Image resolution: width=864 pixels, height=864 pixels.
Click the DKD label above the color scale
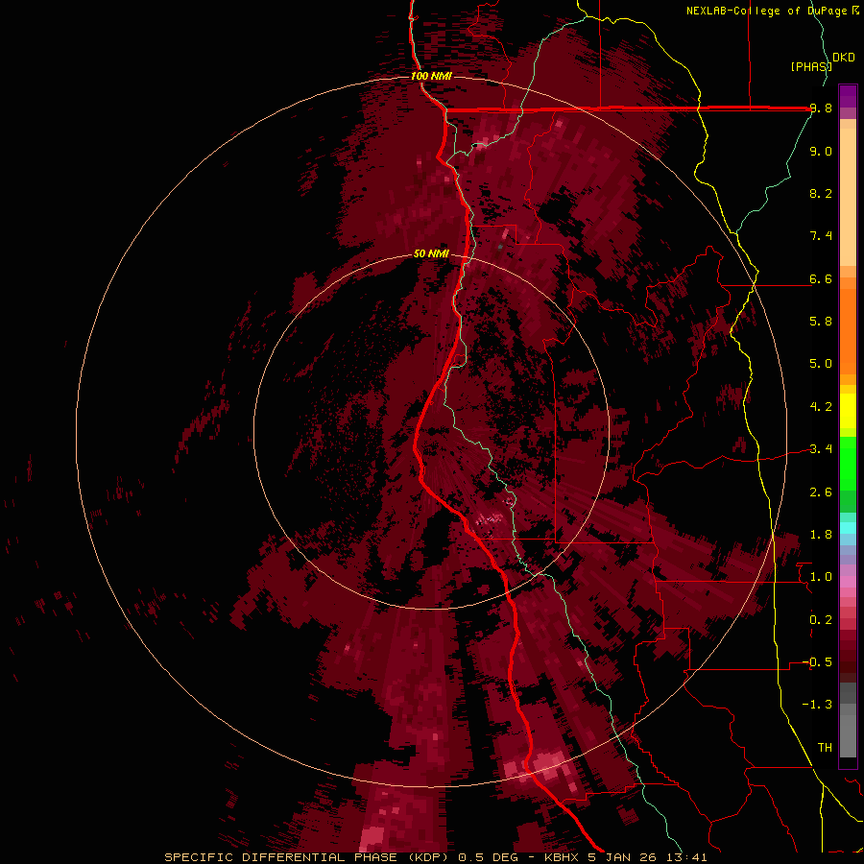pyautogui.click(x=844, y=57)
